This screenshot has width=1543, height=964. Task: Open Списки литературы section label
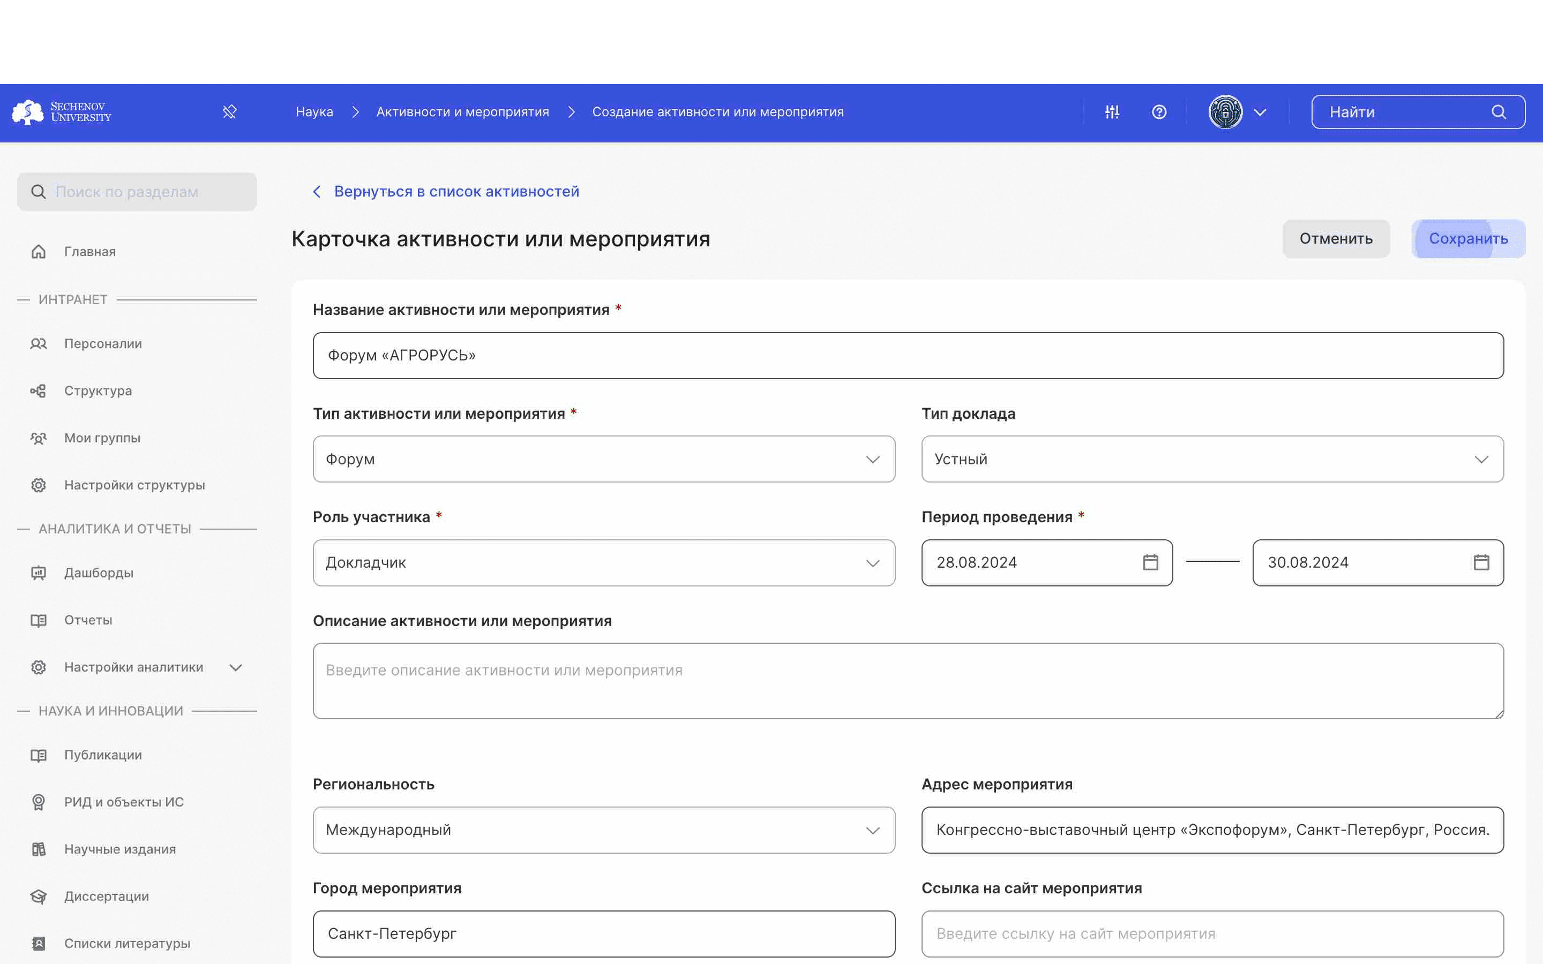coord(128,944)
